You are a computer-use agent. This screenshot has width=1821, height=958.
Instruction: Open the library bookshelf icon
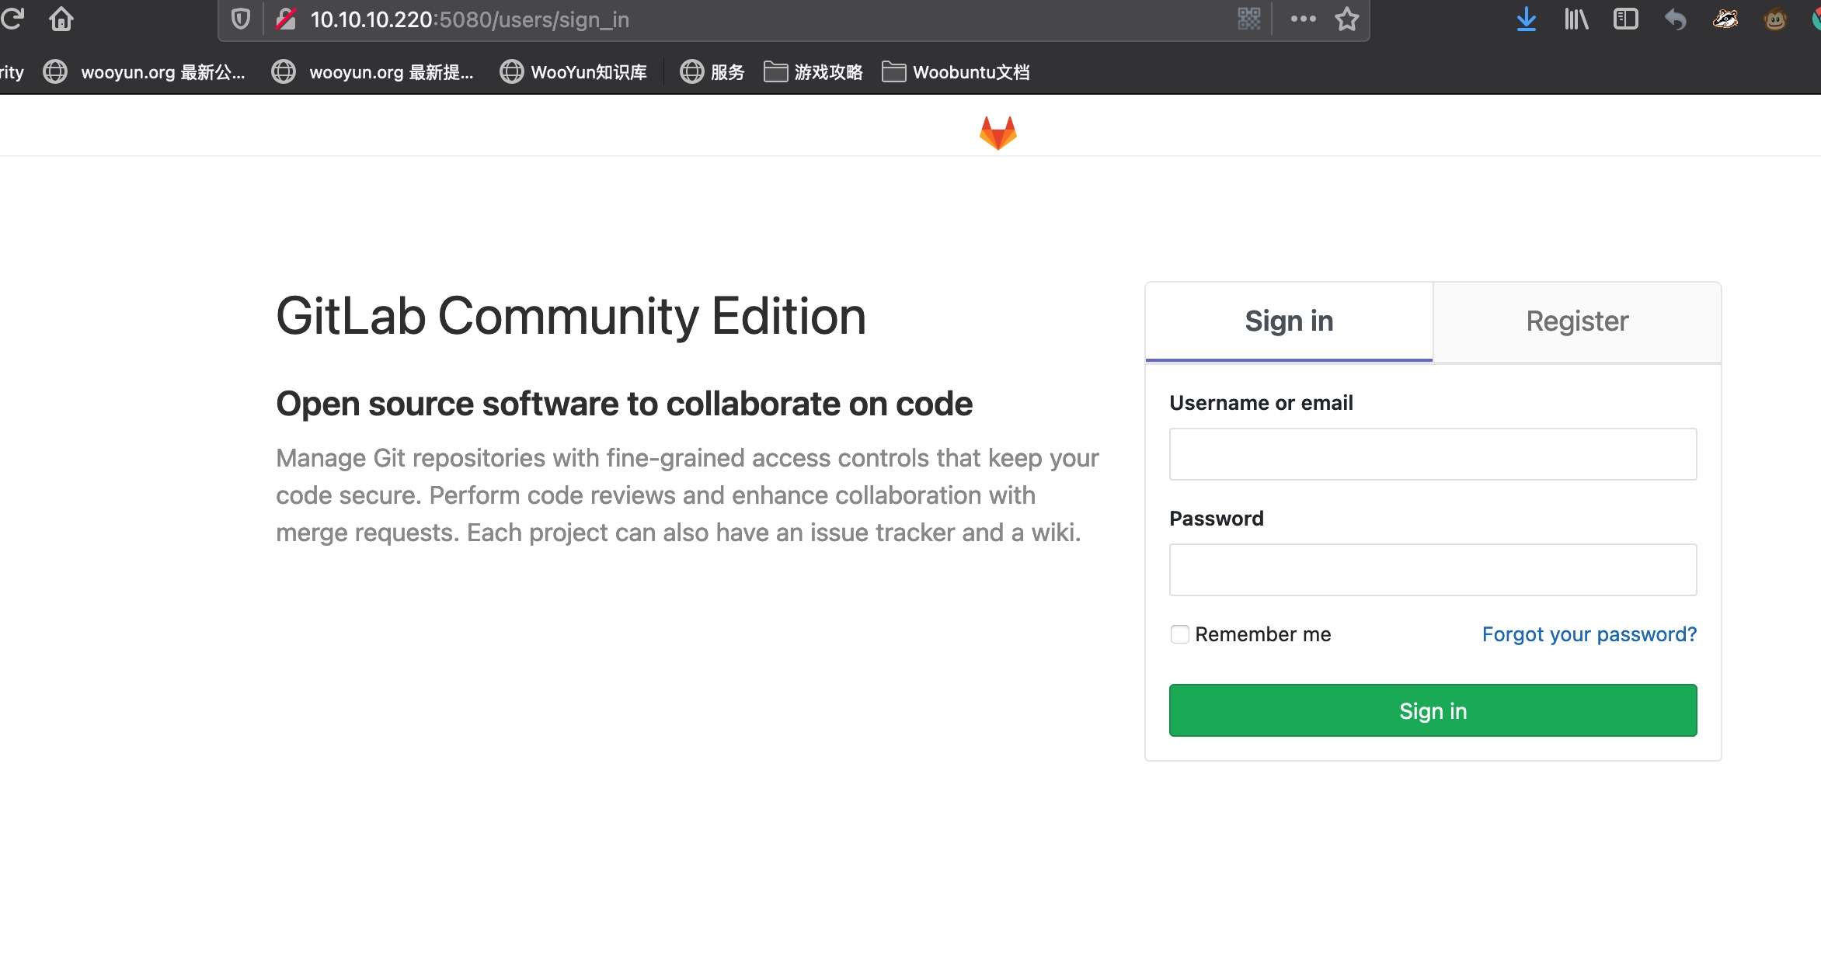tap(1576, 19)
